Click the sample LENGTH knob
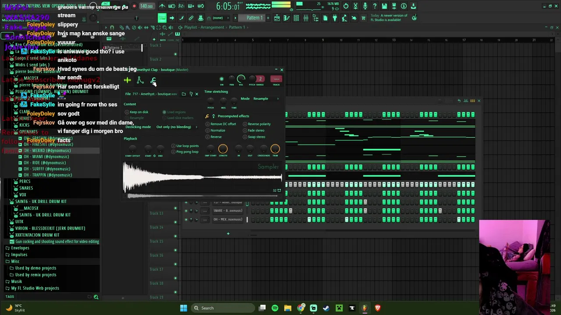 point(223,149)
